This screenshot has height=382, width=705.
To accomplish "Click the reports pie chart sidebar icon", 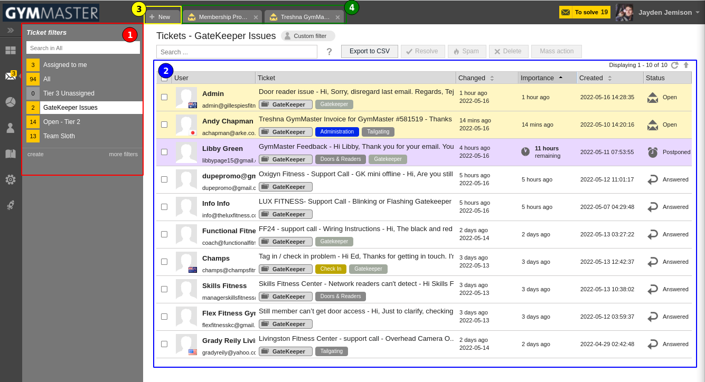I will click(x=11, y=102).
